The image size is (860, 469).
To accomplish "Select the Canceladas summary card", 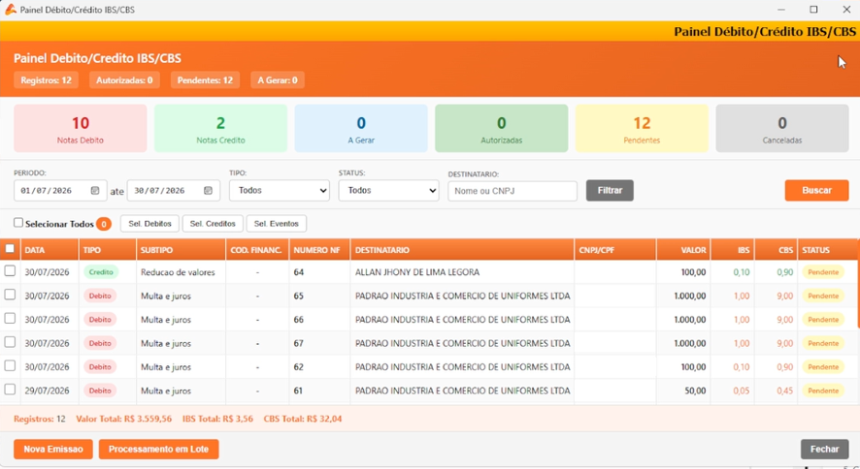I will 782,129.
